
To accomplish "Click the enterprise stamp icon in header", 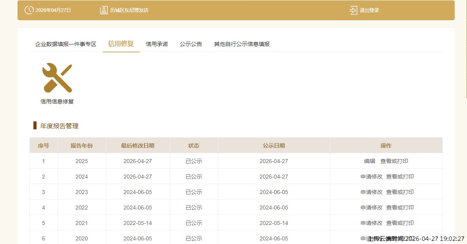I will 104,10.
